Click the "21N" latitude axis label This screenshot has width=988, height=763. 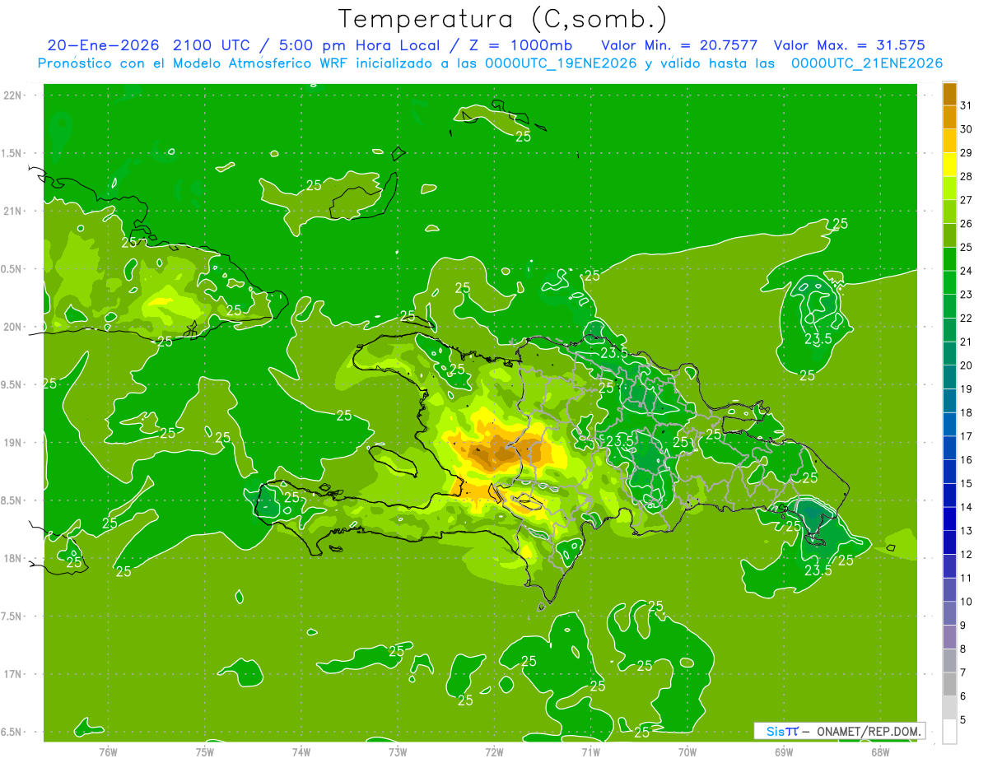coord(12,211)
